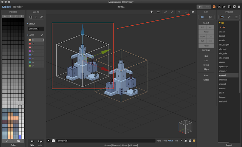
Task: Click the rotate view icon near the console
Action: point(186,141)
